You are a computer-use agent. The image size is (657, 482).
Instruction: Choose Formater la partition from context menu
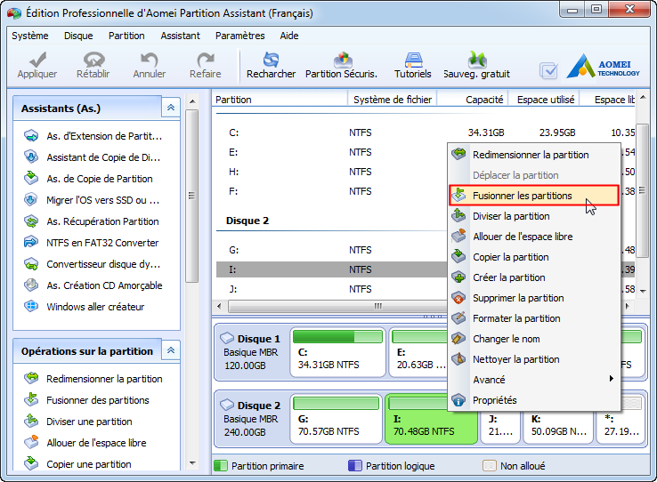(x=534, y=318)
